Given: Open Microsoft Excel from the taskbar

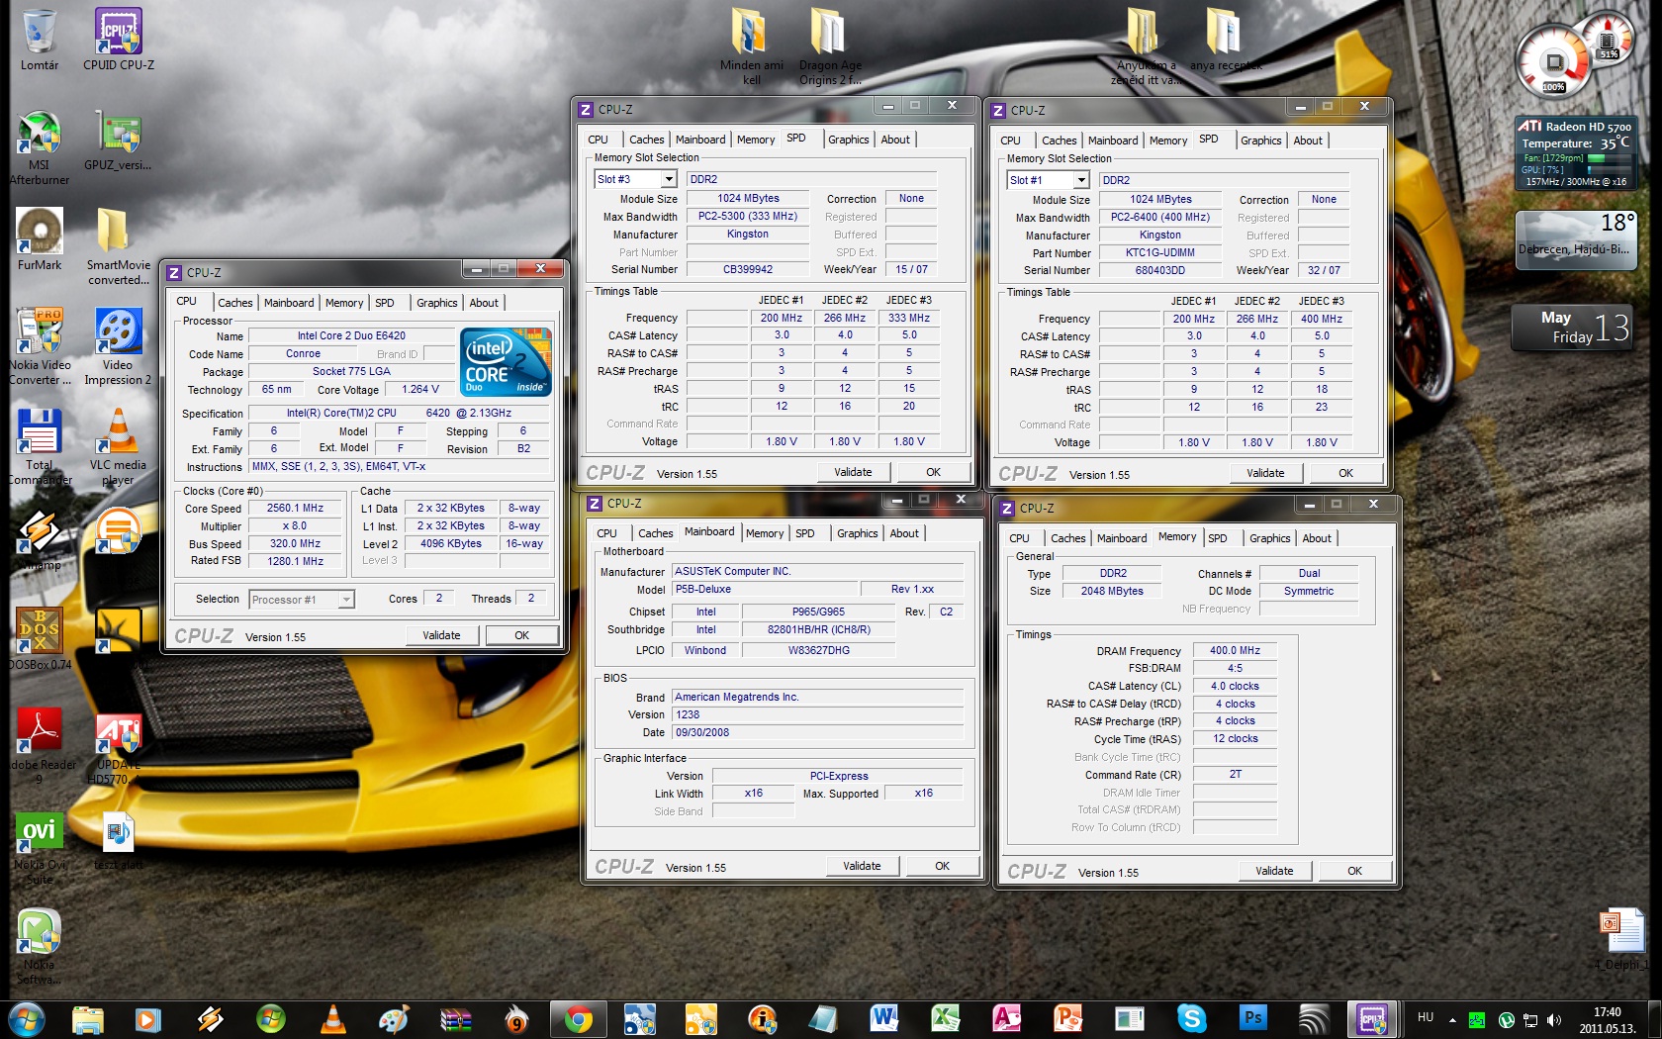Looking at the screenshot, I should pyautogui.click(x=946, y=1018).
